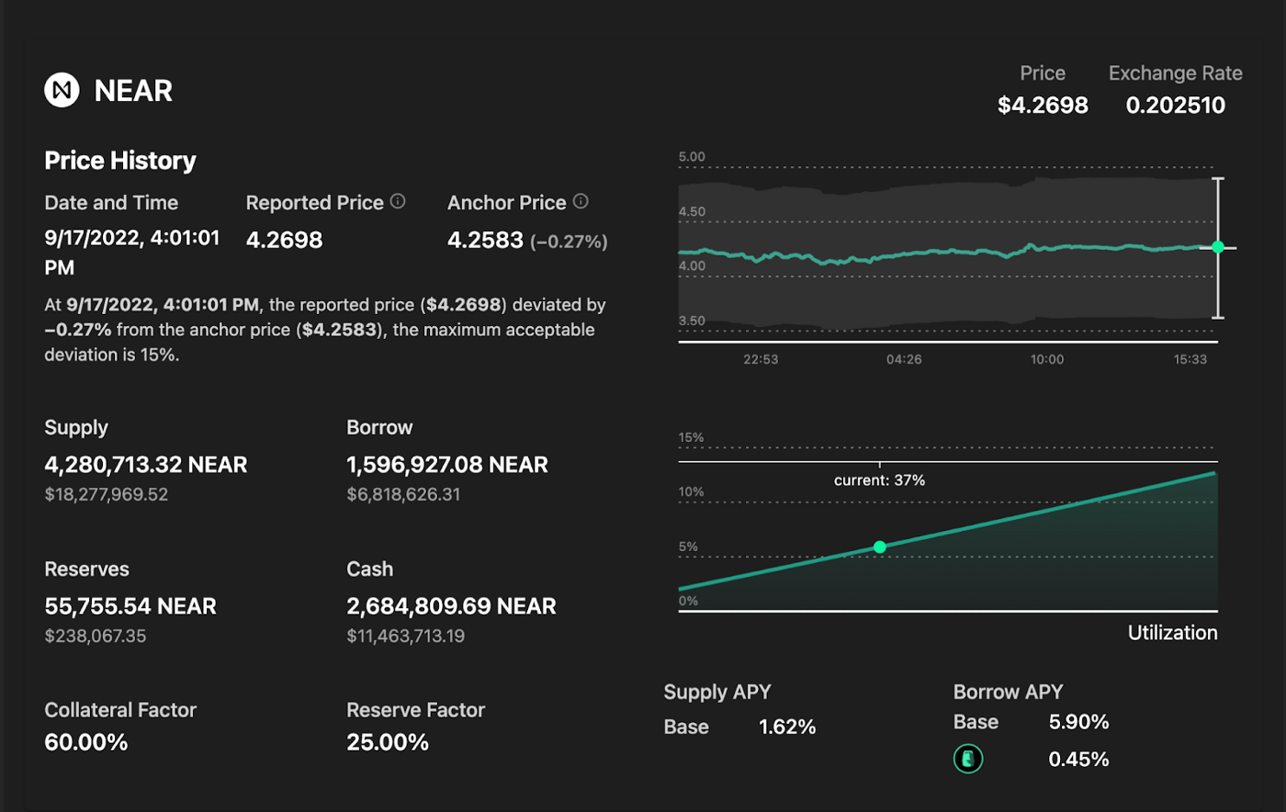Screen dimensions: 1286x812
Task: Click the 60.00% Collateral Factor value
Action: click(86, 742)
